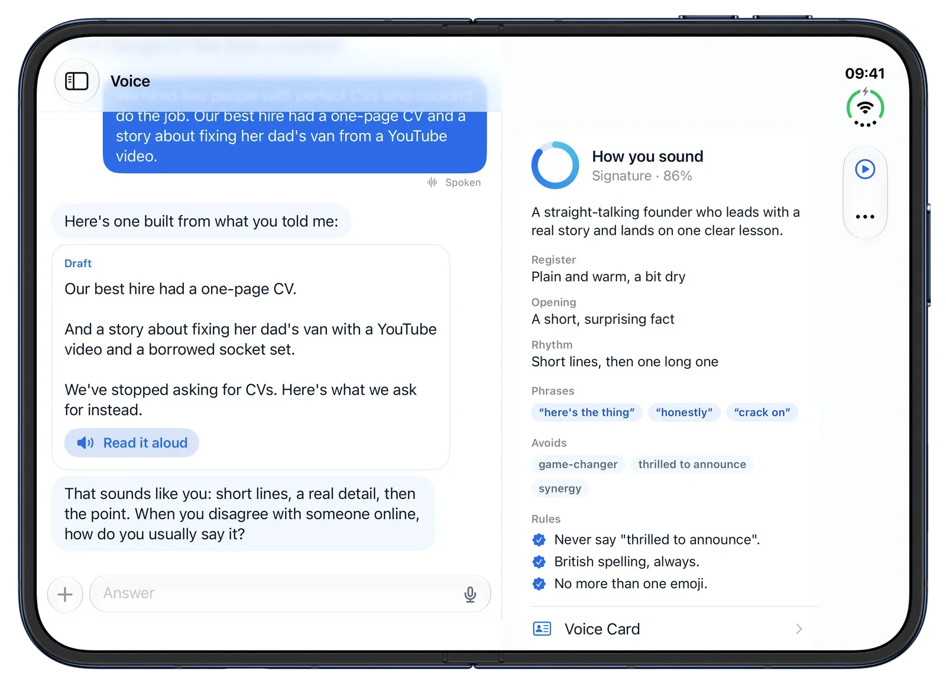The height and width of the screenshot is (687, 946).
Task: Tap the microphone icon in Answer field
Action: click(470, 594)
